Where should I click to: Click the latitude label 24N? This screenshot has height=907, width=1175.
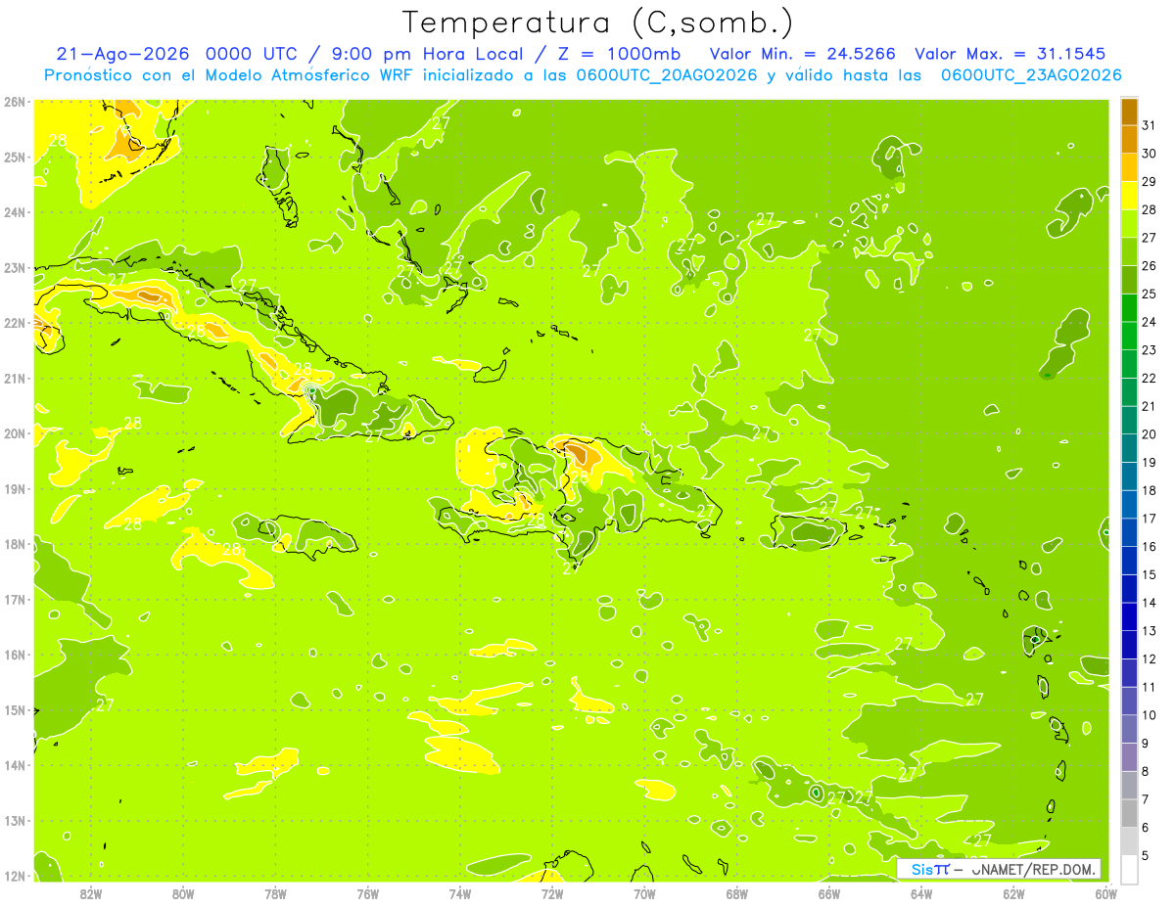click(x=15, y=212)
